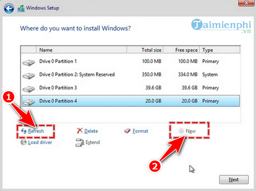Click the Next button
Viewport: 256px width, 191px height.
click(234, 180)
